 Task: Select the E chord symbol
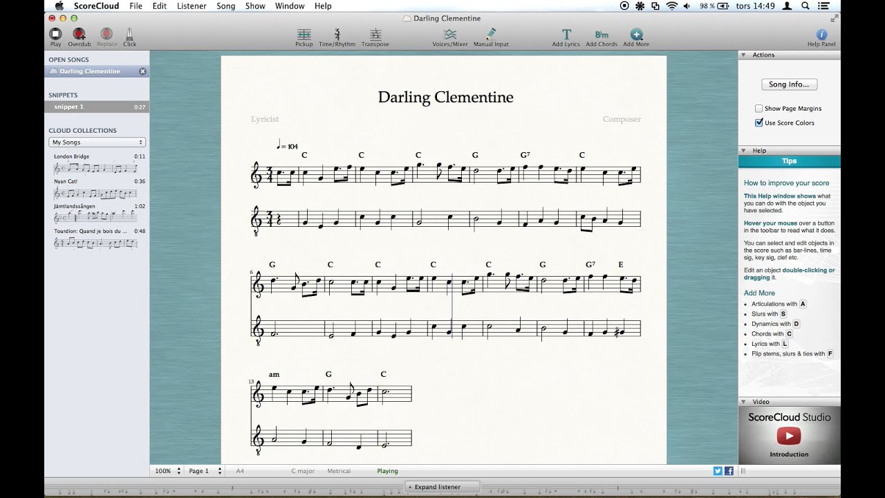click(621, 264)
